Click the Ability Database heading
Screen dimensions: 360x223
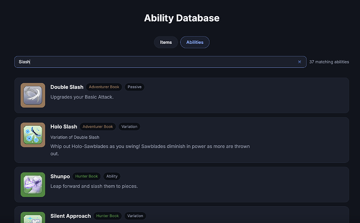point(182,18)
